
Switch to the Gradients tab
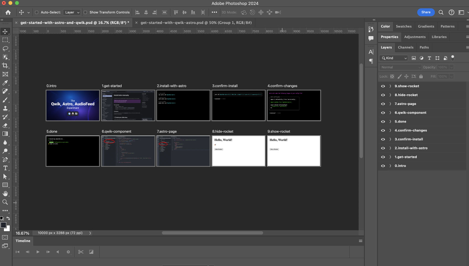426,26
